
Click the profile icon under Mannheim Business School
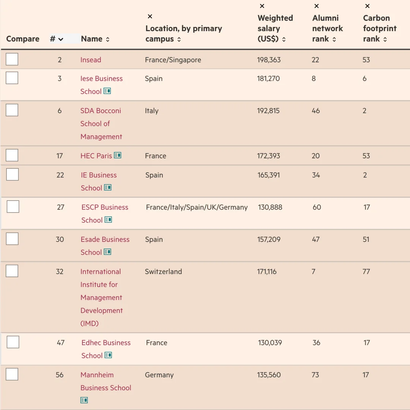(84, 400)
